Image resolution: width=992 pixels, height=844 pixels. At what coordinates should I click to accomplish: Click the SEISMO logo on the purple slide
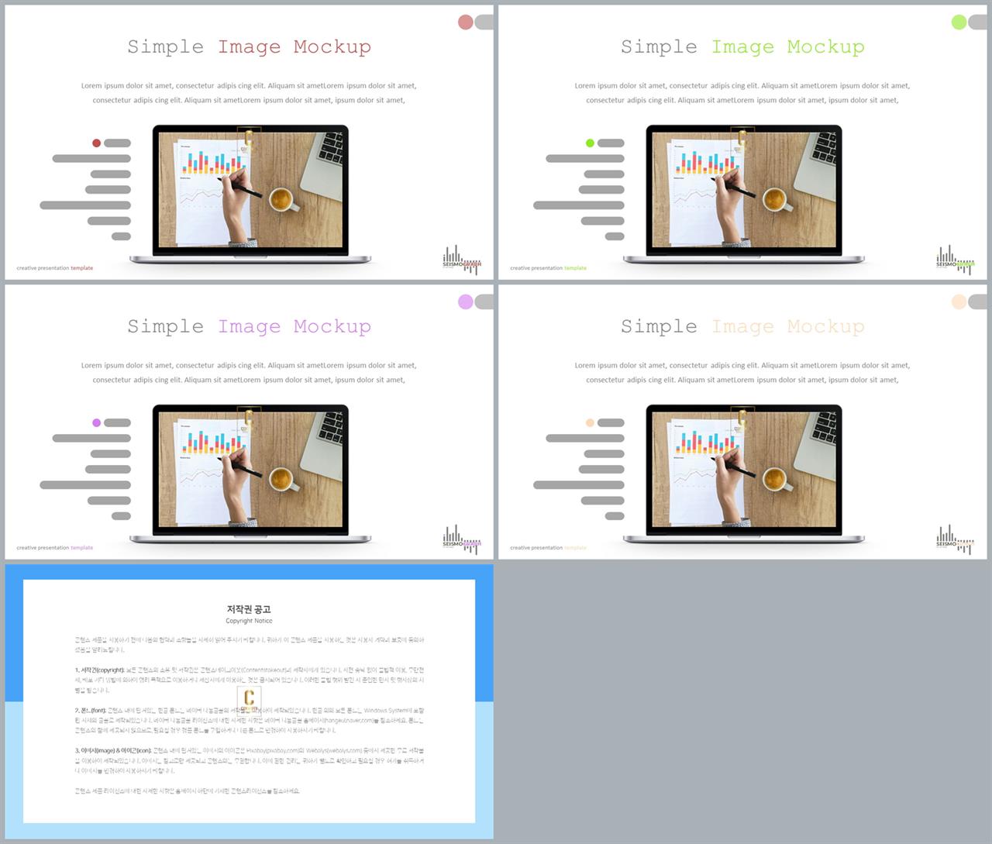tap(462, 539)
